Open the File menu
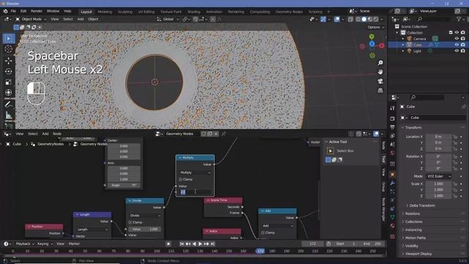The width and height of the screenshot is (469, 264). tap(13, 11)
